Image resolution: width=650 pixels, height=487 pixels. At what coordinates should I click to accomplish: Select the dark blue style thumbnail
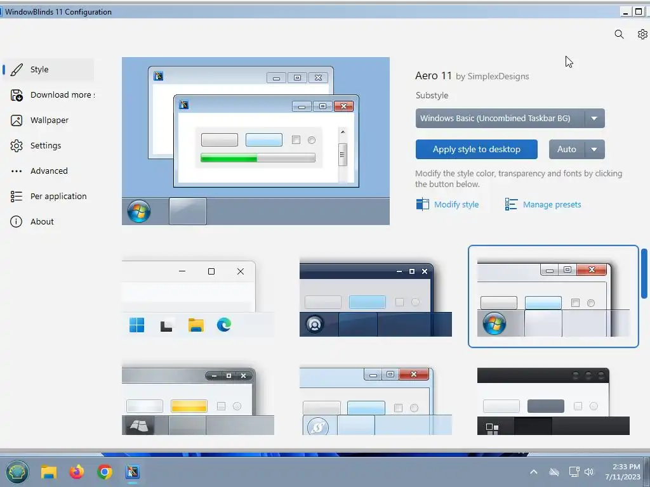point(376,297)
